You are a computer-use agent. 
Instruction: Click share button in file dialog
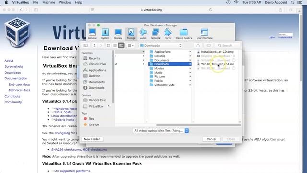[x=198, y=45]
